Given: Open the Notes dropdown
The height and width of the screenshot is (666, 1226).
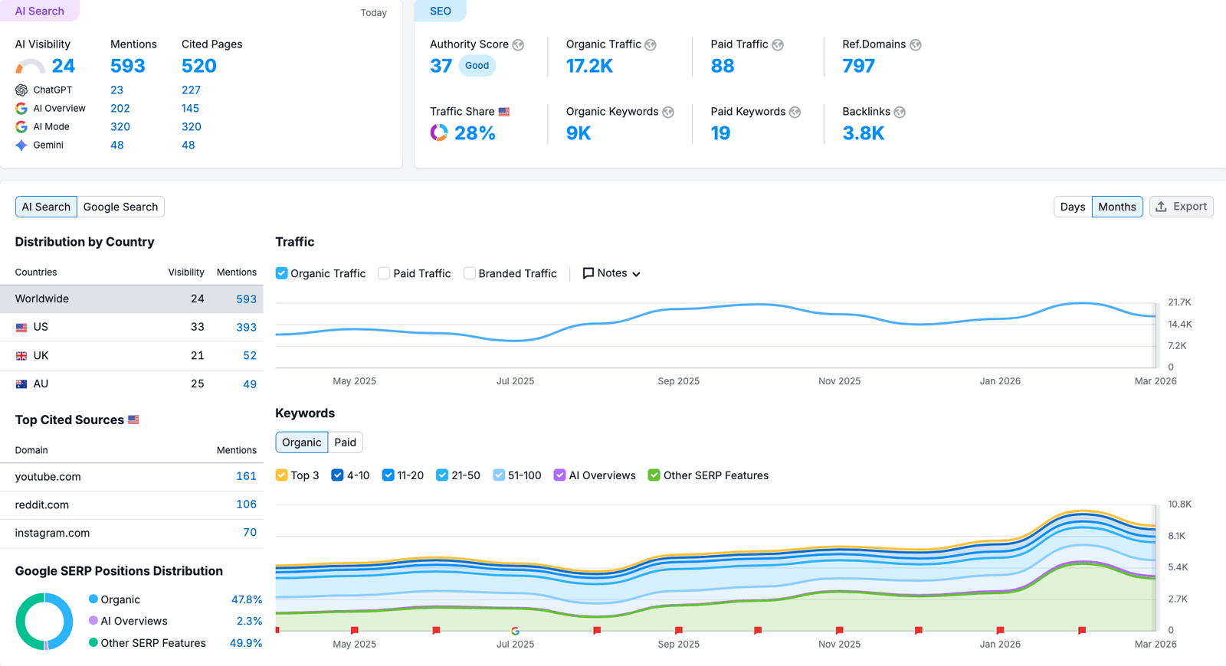Looking at the screenshot, I should (x=611, y=273).
